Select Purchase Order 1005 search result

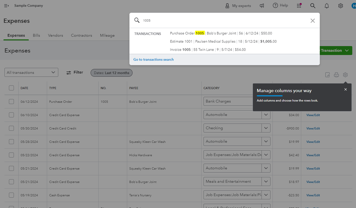pyautogui.click(x=221, y=33)
